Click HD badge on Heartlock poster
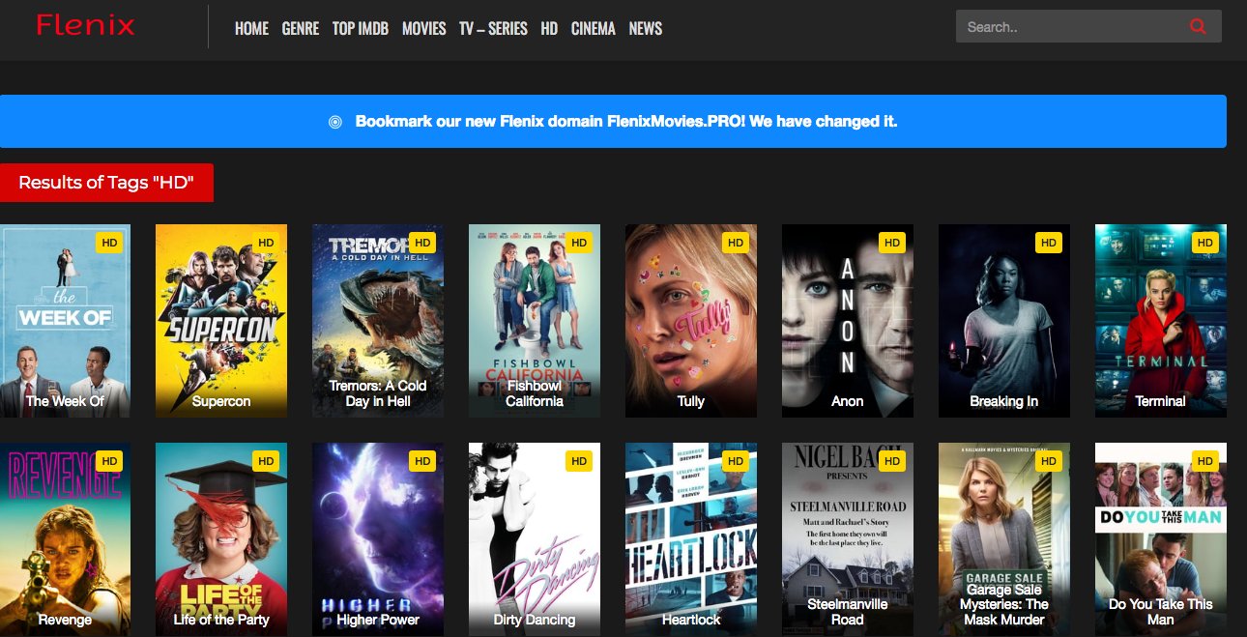Viewport: 1247px width, 637px height. click(736, 461)
